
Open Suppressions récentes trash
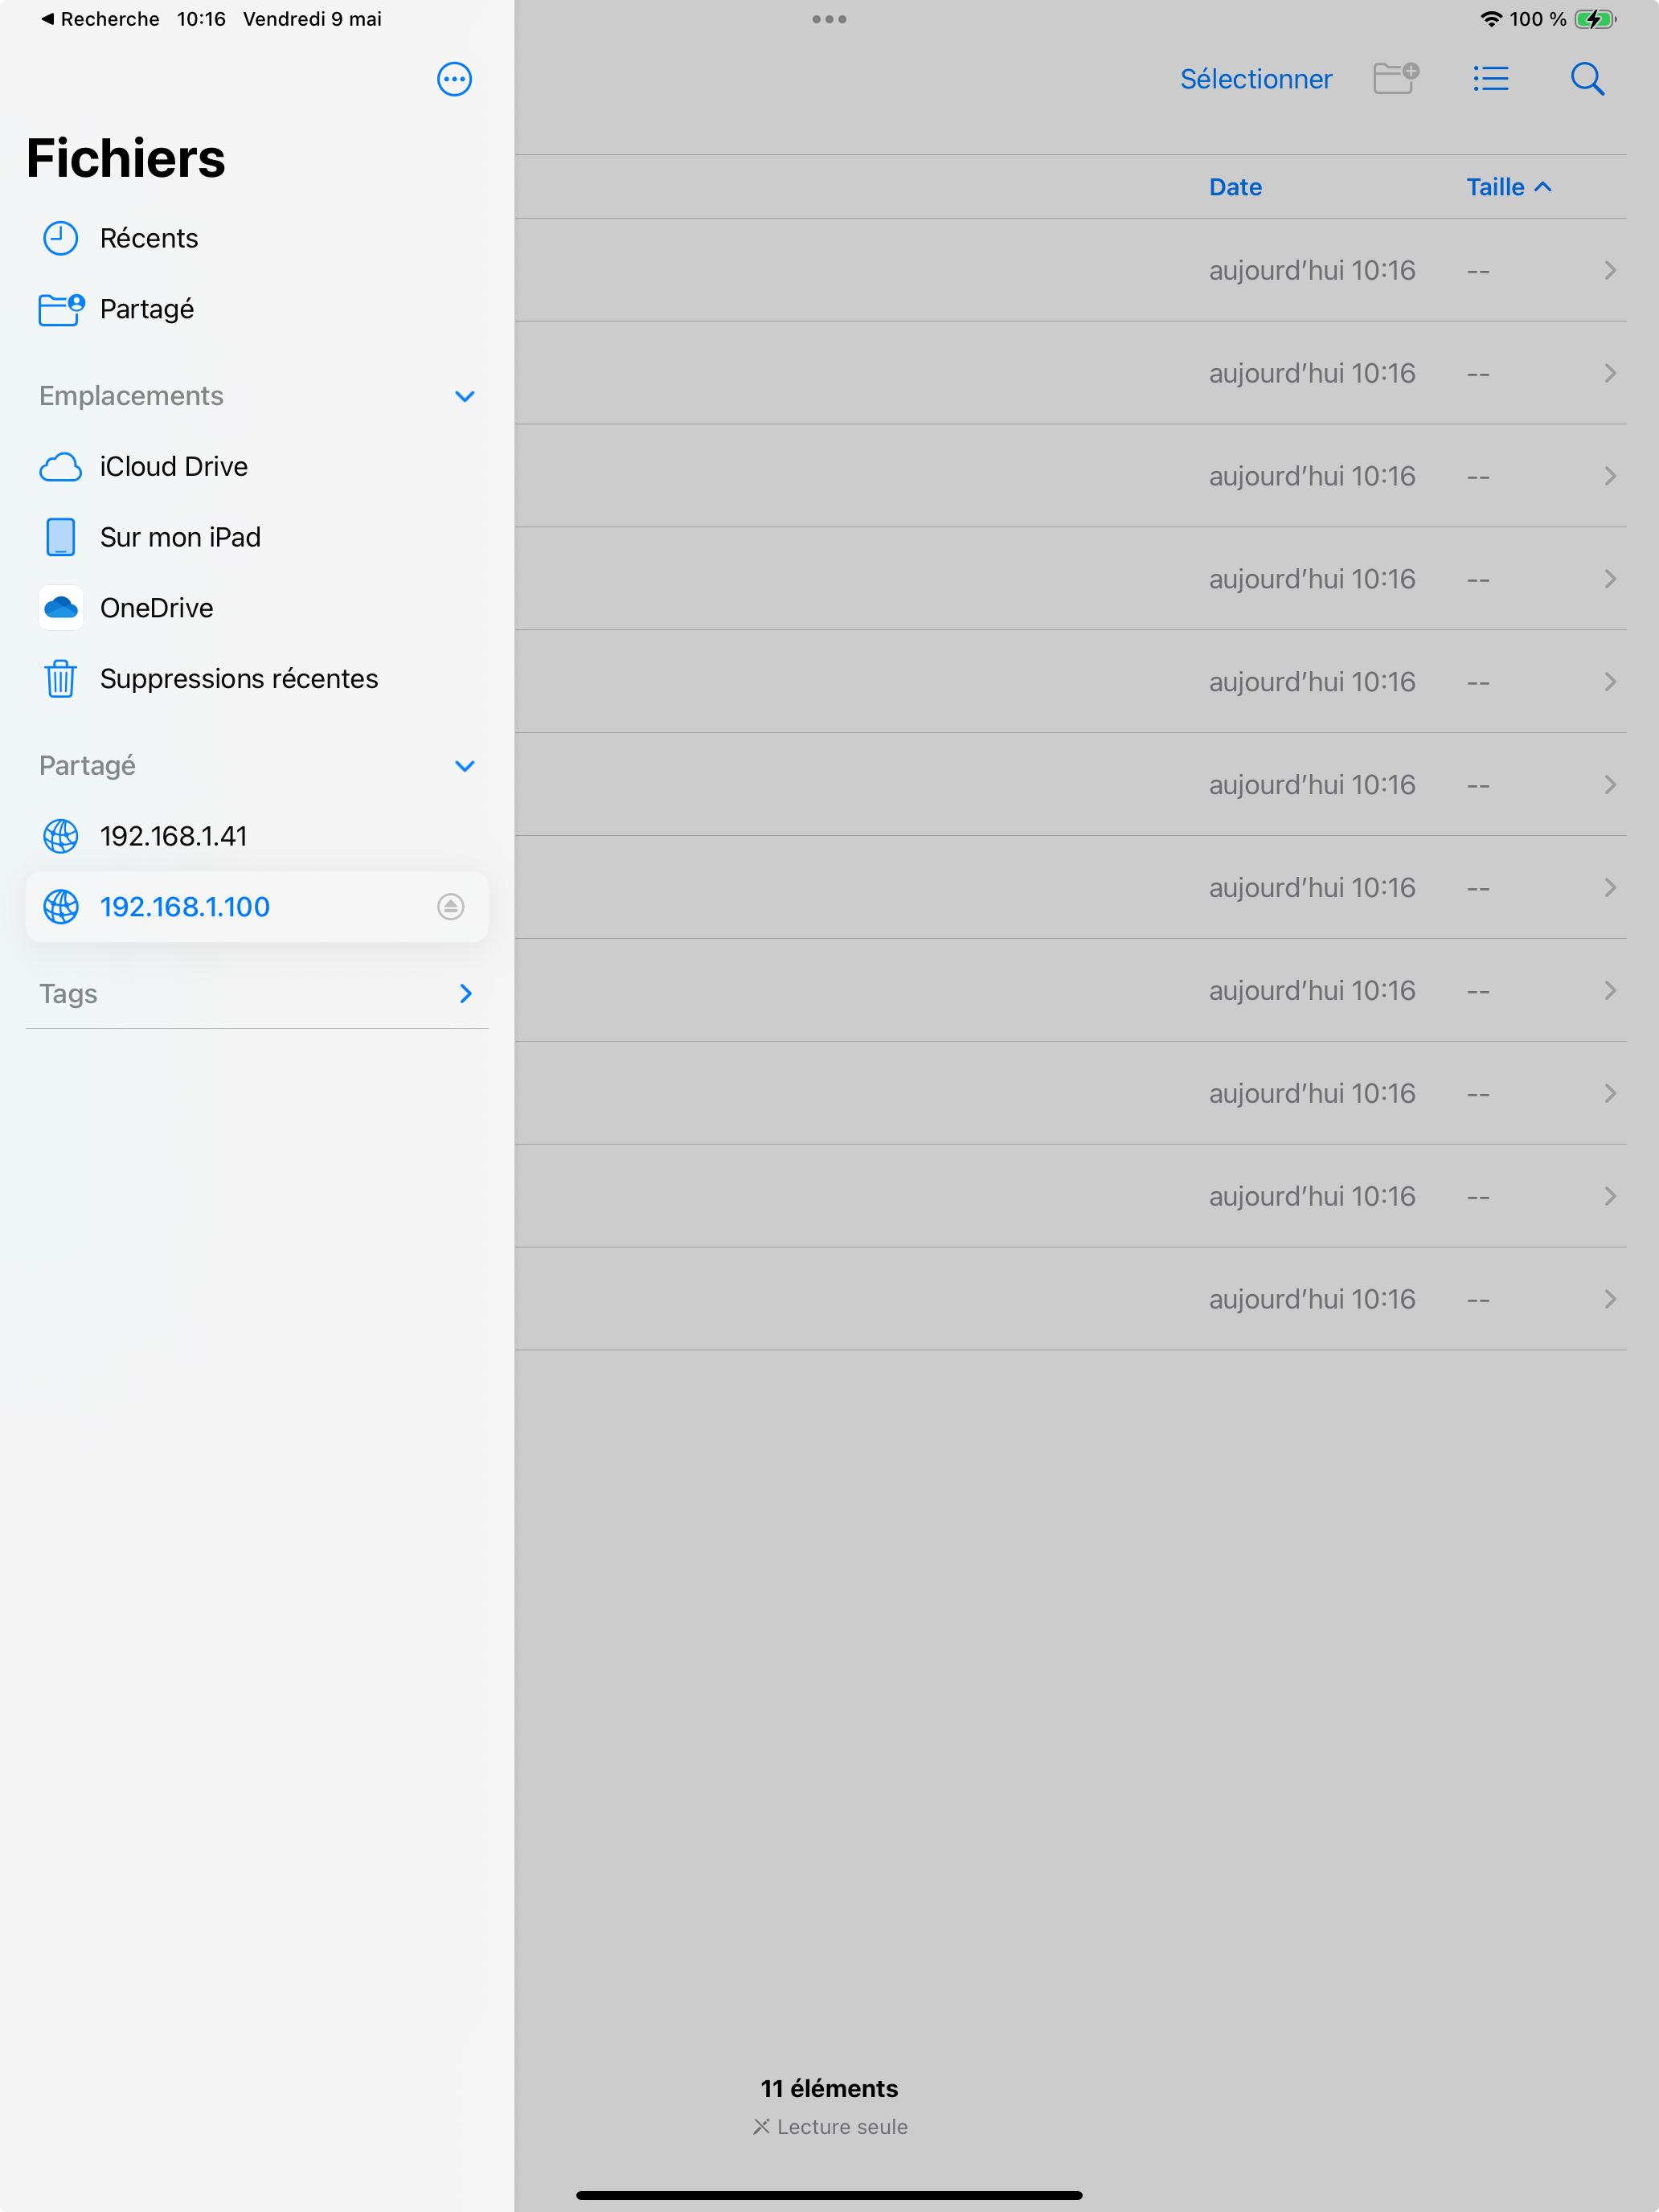point(238,679)
